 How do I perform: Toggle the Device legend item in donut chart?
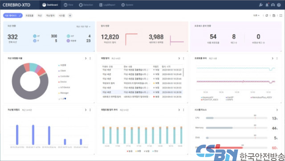pos(62,82)
